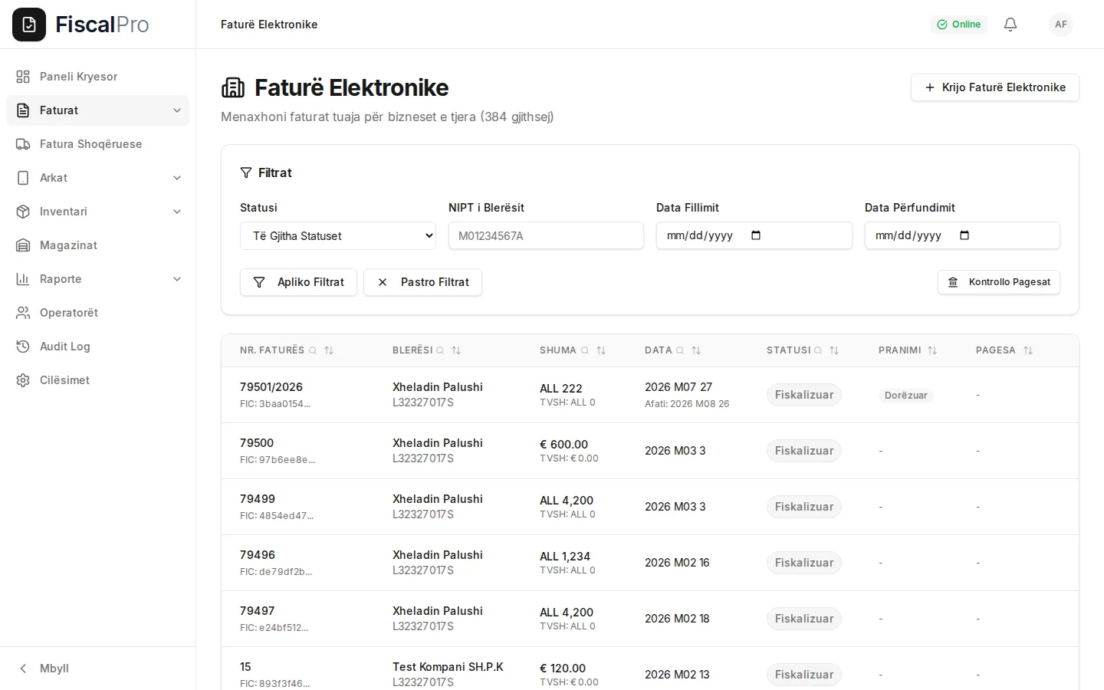Open Cilësimet settings page

pyautogui.click(x=97, y=380)
